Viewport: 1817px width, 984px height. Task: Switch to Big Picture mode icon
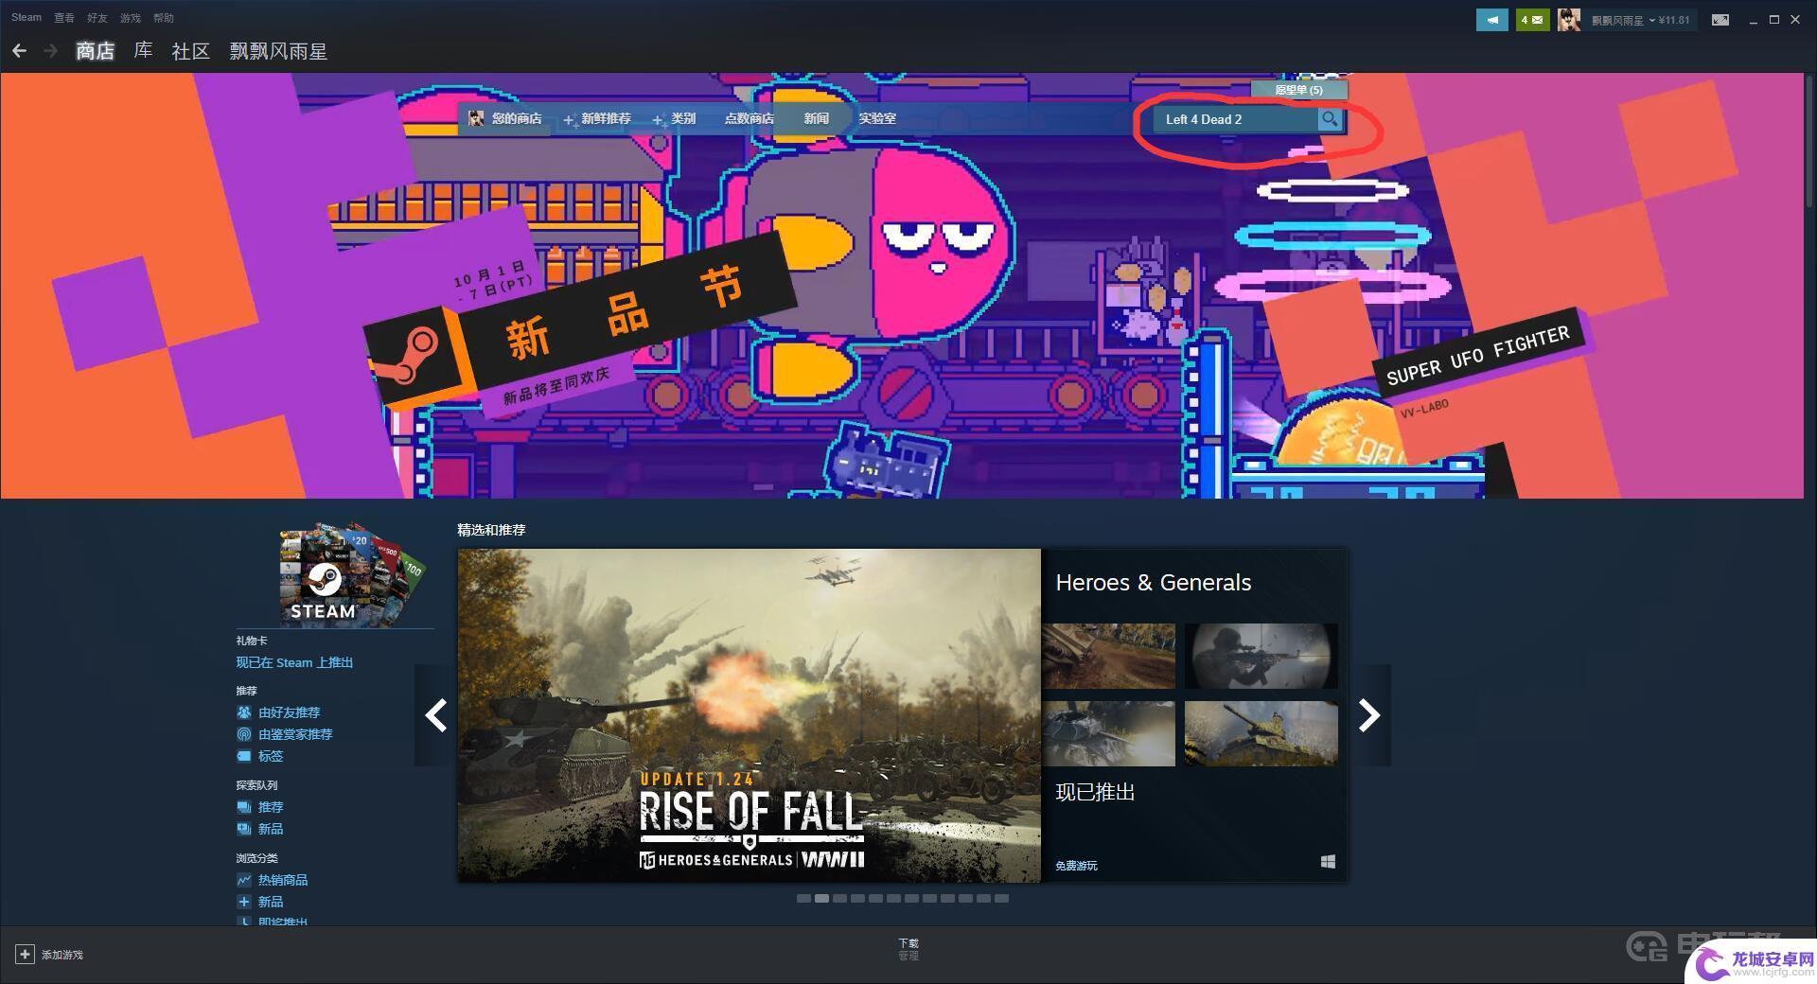point(1720,20)
